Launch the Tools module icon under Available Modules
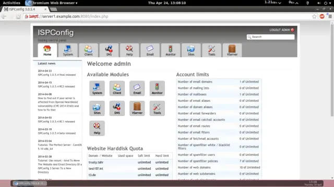The height and width of the screenshot is (187, 334). point(157,108)
